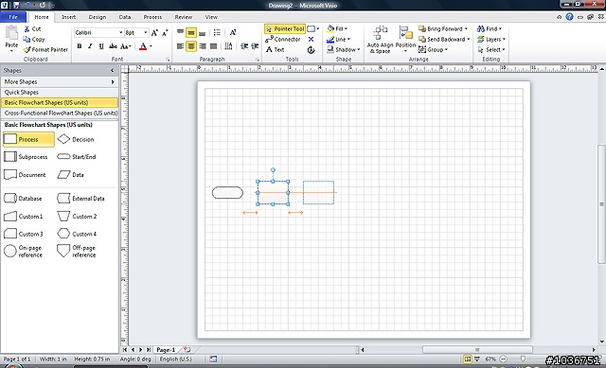This screenshot has width=606, height=368.
Task: Open the Change Case dropdown
Action: (126, 46)
